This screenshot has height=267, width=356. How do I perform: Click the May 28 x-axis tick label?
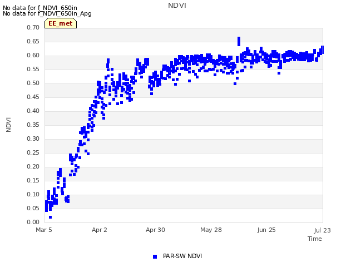(x=211, y=230)
